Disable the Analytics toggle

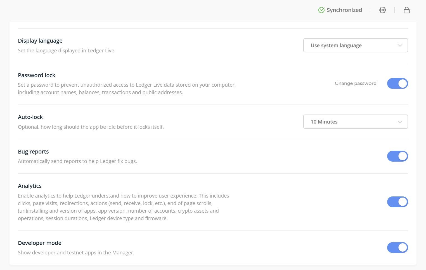(x=397, y=202)
